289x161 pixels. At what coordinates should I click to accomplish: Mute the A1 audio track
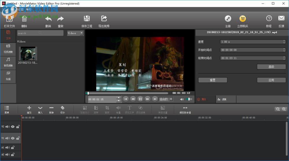pos(8,147)
